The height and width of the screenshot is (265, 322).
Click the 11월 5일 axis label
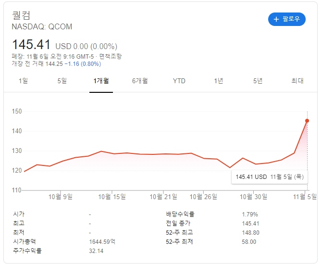click(x=305, y=197)
